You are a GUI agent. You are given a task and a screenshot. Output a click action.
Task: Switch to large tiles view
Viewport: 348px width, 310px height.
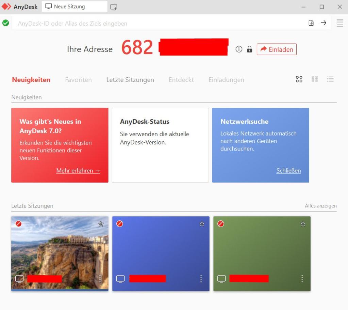pyautogui.click(x=299, y=79)
